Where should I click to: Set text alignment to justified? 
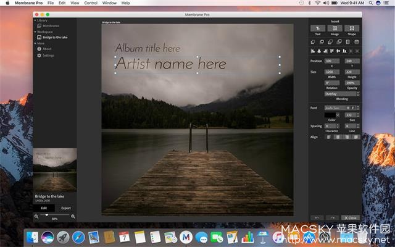point(355,137)
